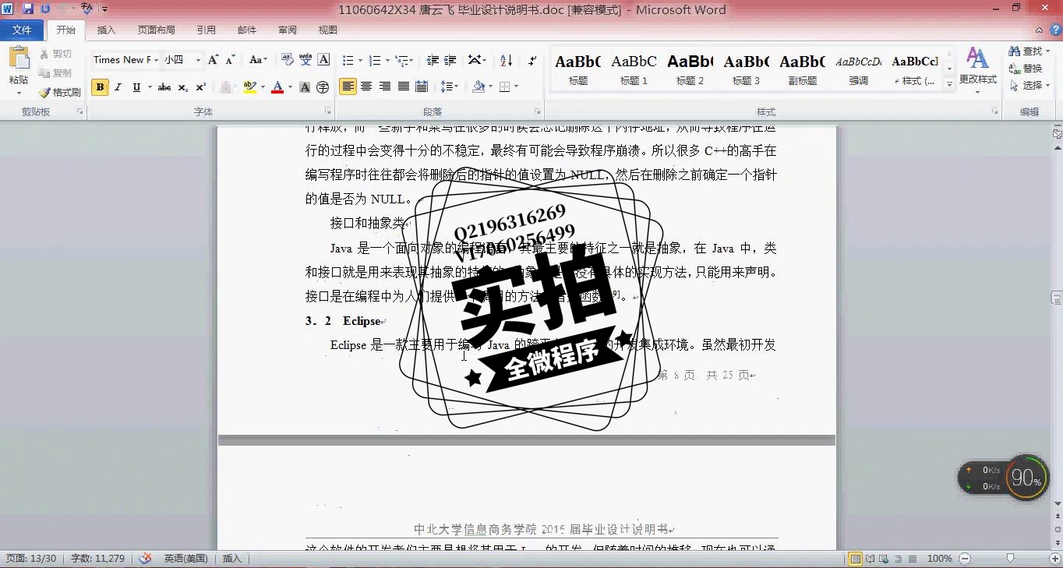Toggle print layout view in status bar

[856, 559]
